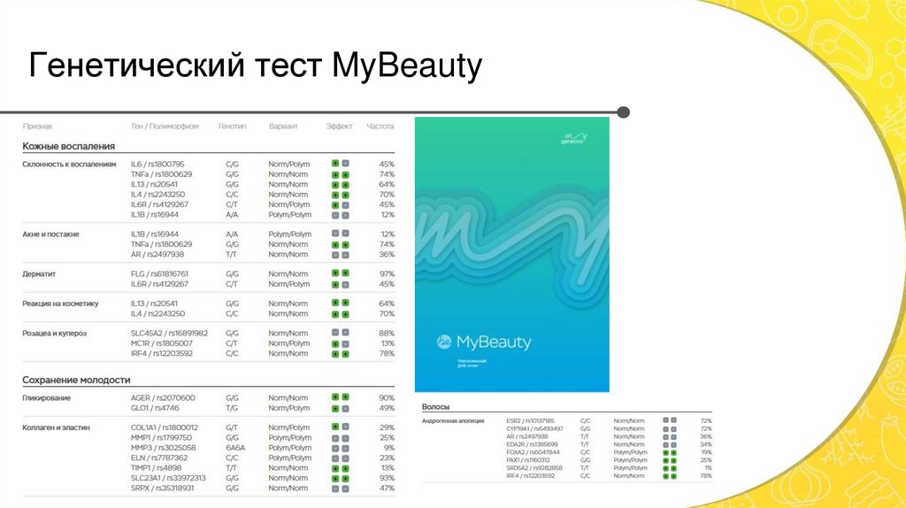Click trait label 'Гликирование'
The height and width of the screenshot is (508, 906).
pyautogui.click(x=47, y=398)
